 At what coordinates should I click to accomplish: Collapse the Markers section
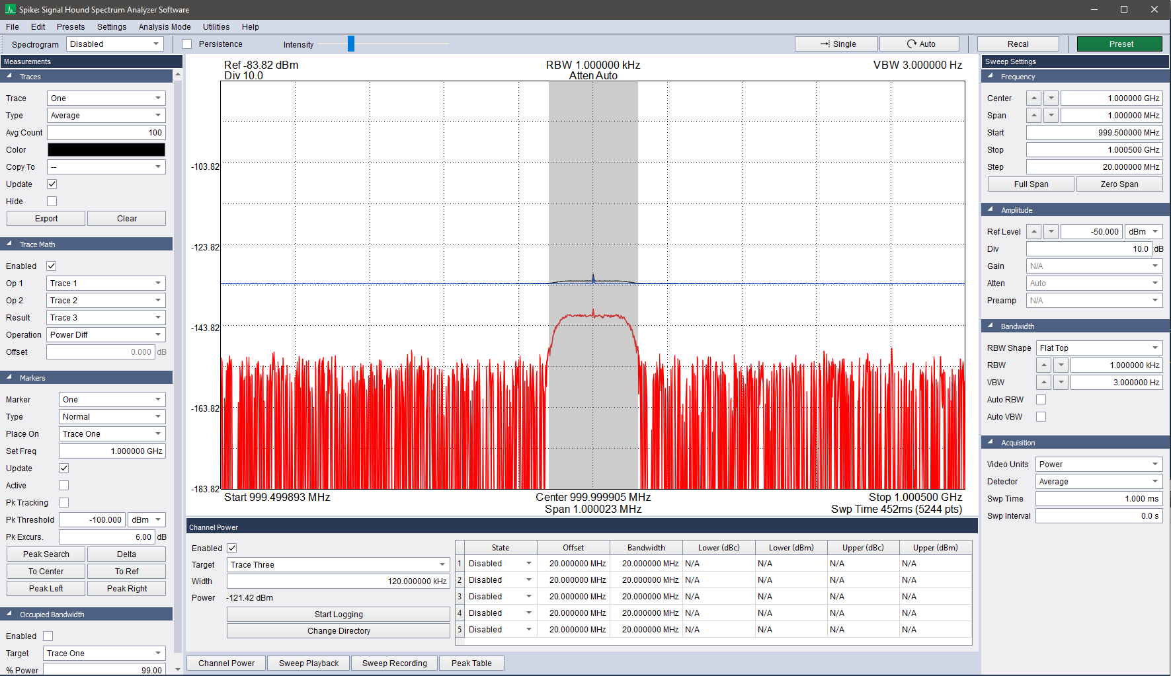9,378
